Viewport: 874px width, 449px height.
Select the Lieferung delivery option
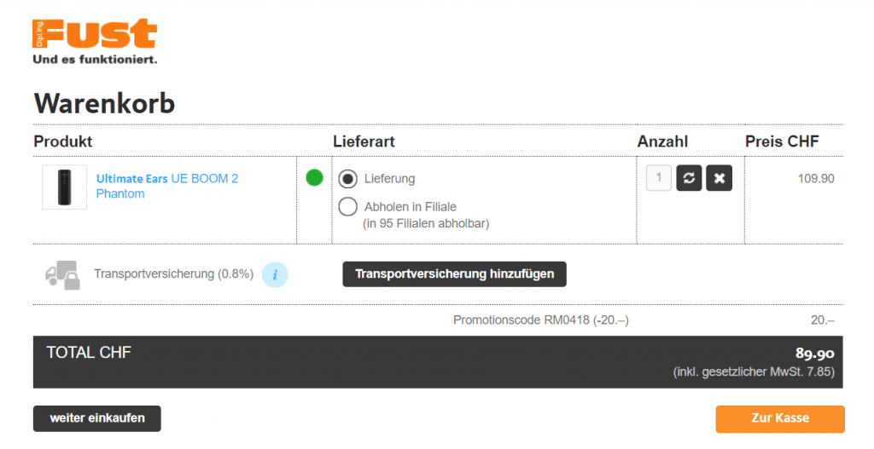[348, 179]
